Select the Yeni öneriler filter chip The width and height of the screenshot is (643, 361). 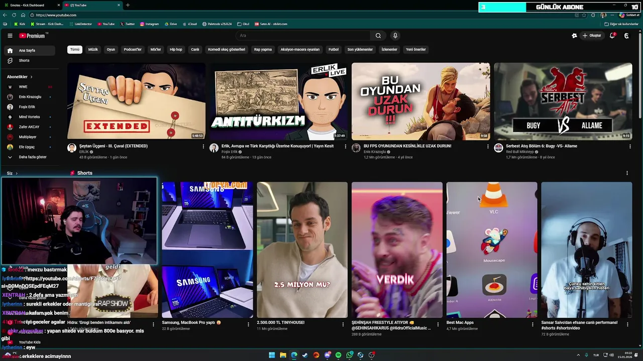[416, 50]
